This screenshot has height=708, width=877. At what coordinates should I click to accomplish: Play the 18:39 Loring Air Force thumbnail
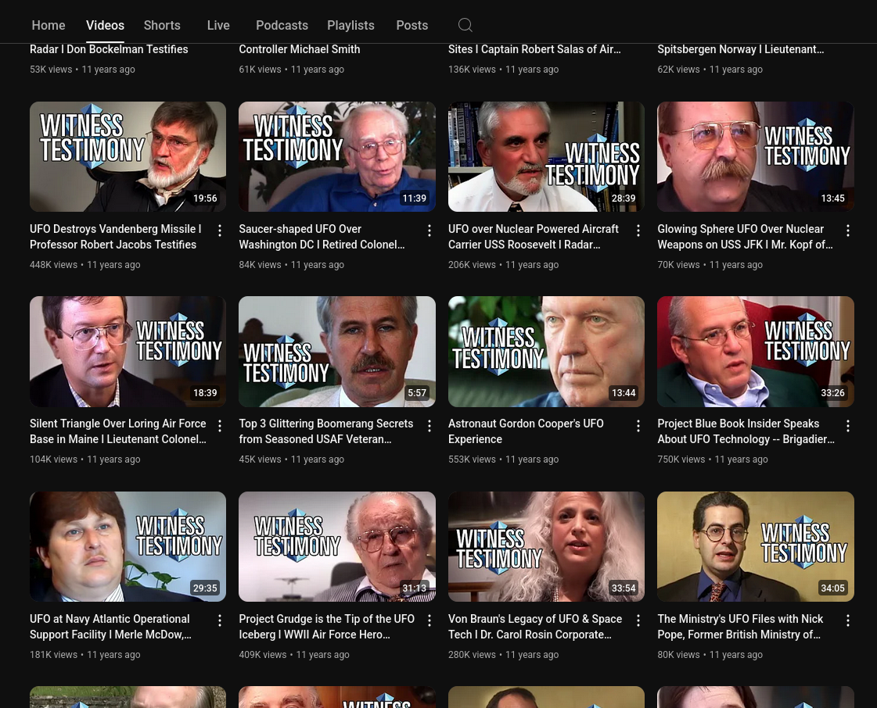[128, 352]
